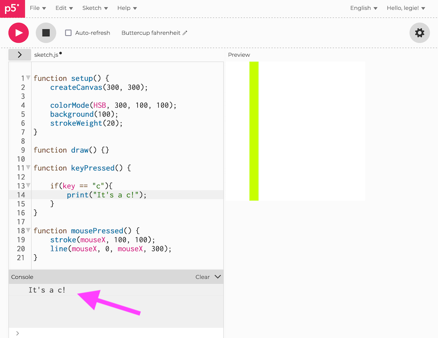438x338 pixels.
Task: Edit sketch name with pencil icon
Action: 185,33
